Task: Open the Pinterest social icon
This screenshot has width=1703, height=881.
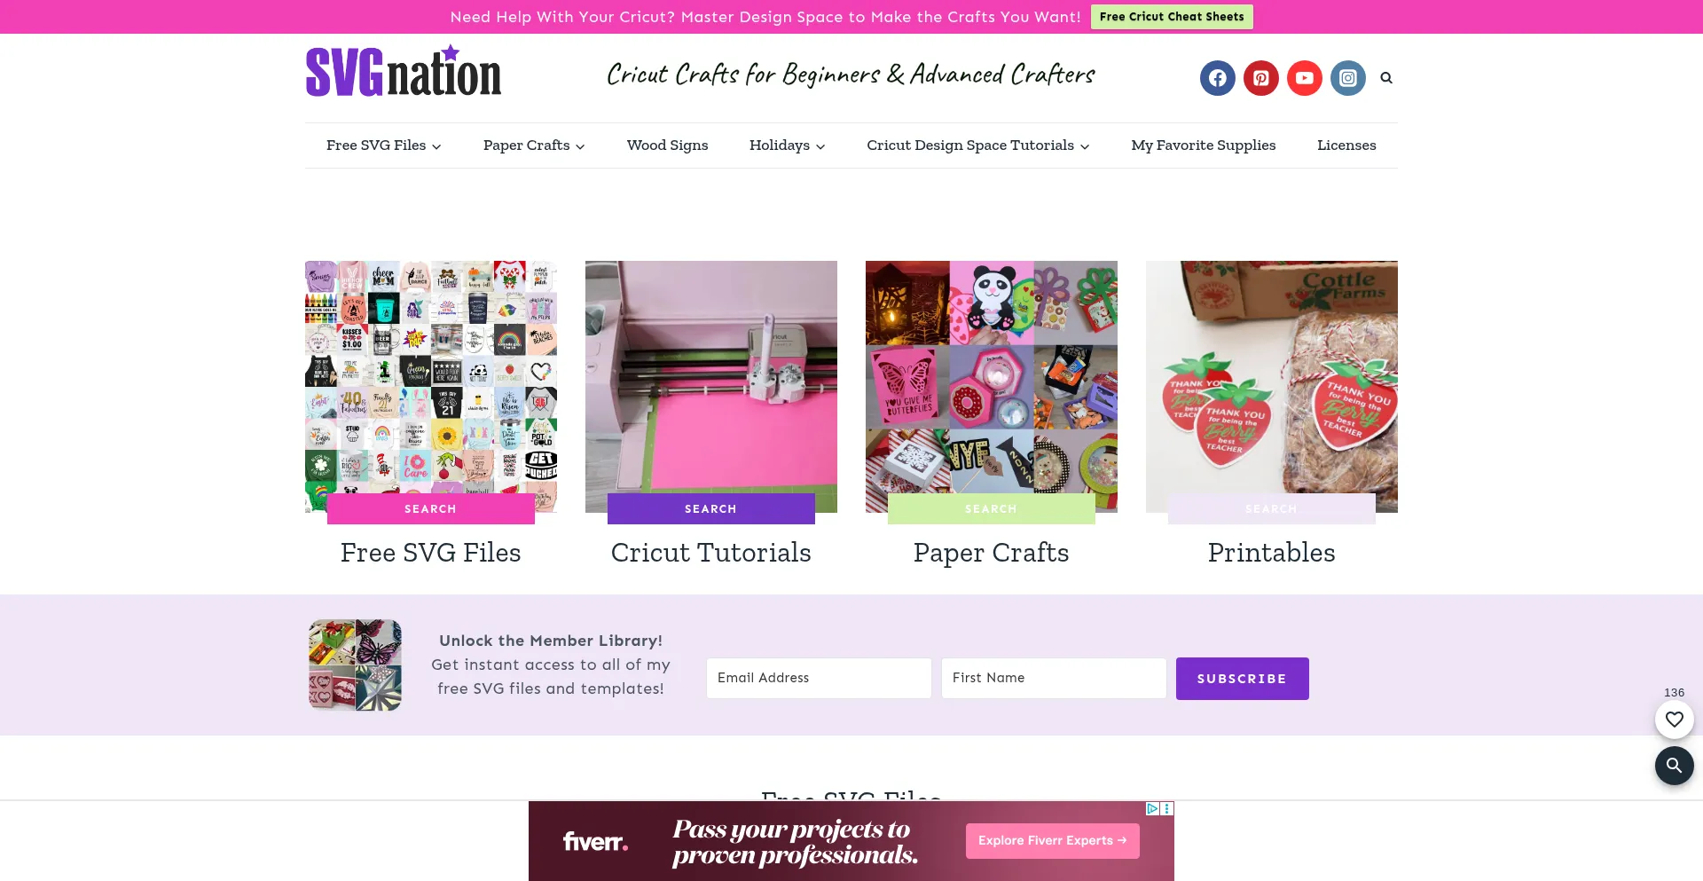Action: (1260, 78)
